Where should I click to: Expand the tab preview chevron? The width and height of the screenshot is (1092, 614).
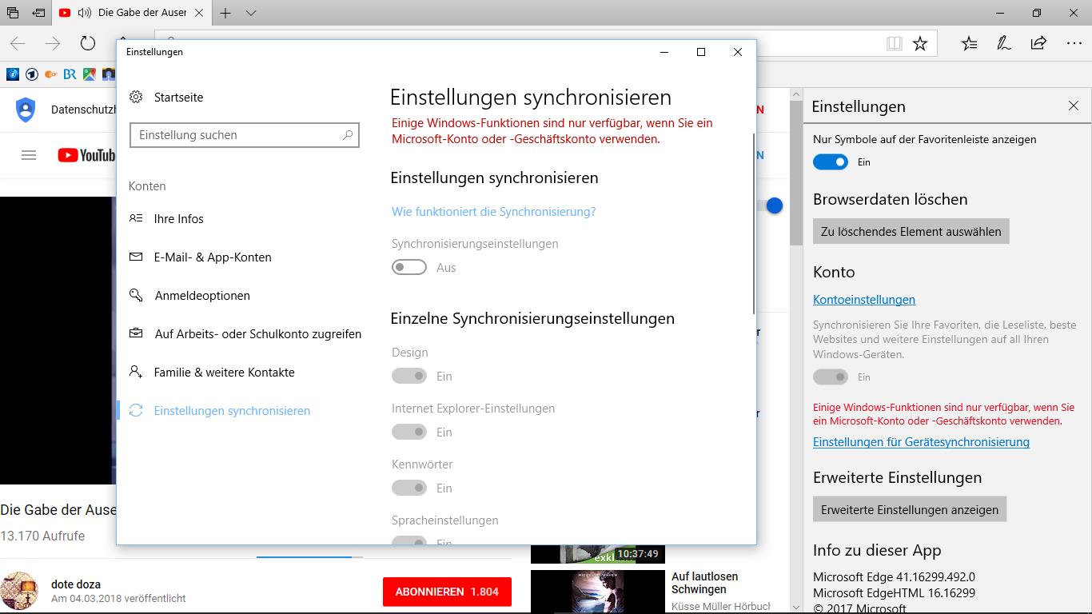click(251, 14)
